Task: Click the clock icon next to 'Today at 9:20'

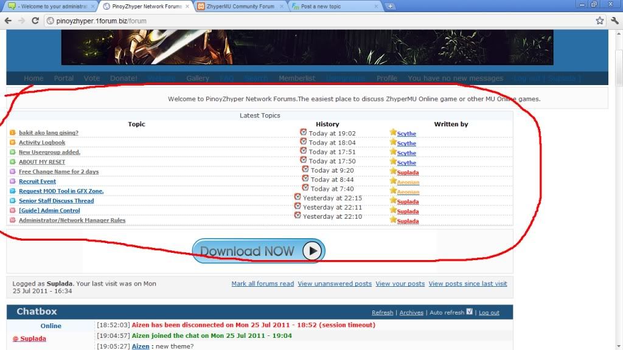Action: (305, 169)
